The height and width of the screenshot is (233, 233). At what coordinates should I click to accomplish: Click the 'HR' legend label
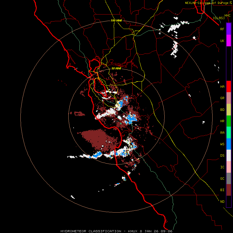pyautogui.click(x=222, y=121)
